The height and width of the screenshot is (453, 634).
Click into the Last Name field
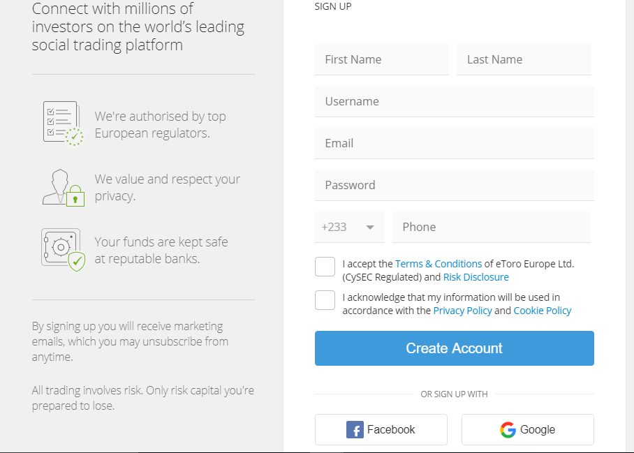pyautogui.click(x=524, y=60)
